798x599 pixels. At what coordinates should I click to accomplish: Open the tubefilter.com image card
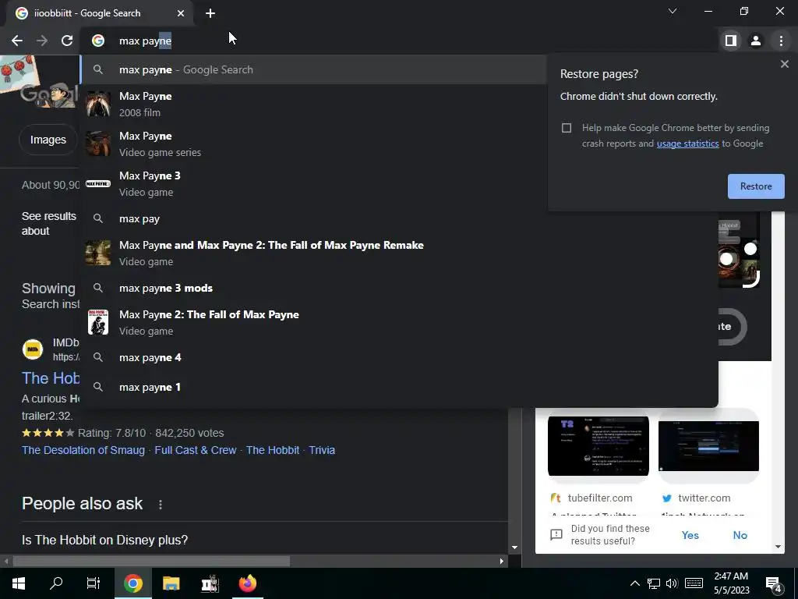point(598,445)
